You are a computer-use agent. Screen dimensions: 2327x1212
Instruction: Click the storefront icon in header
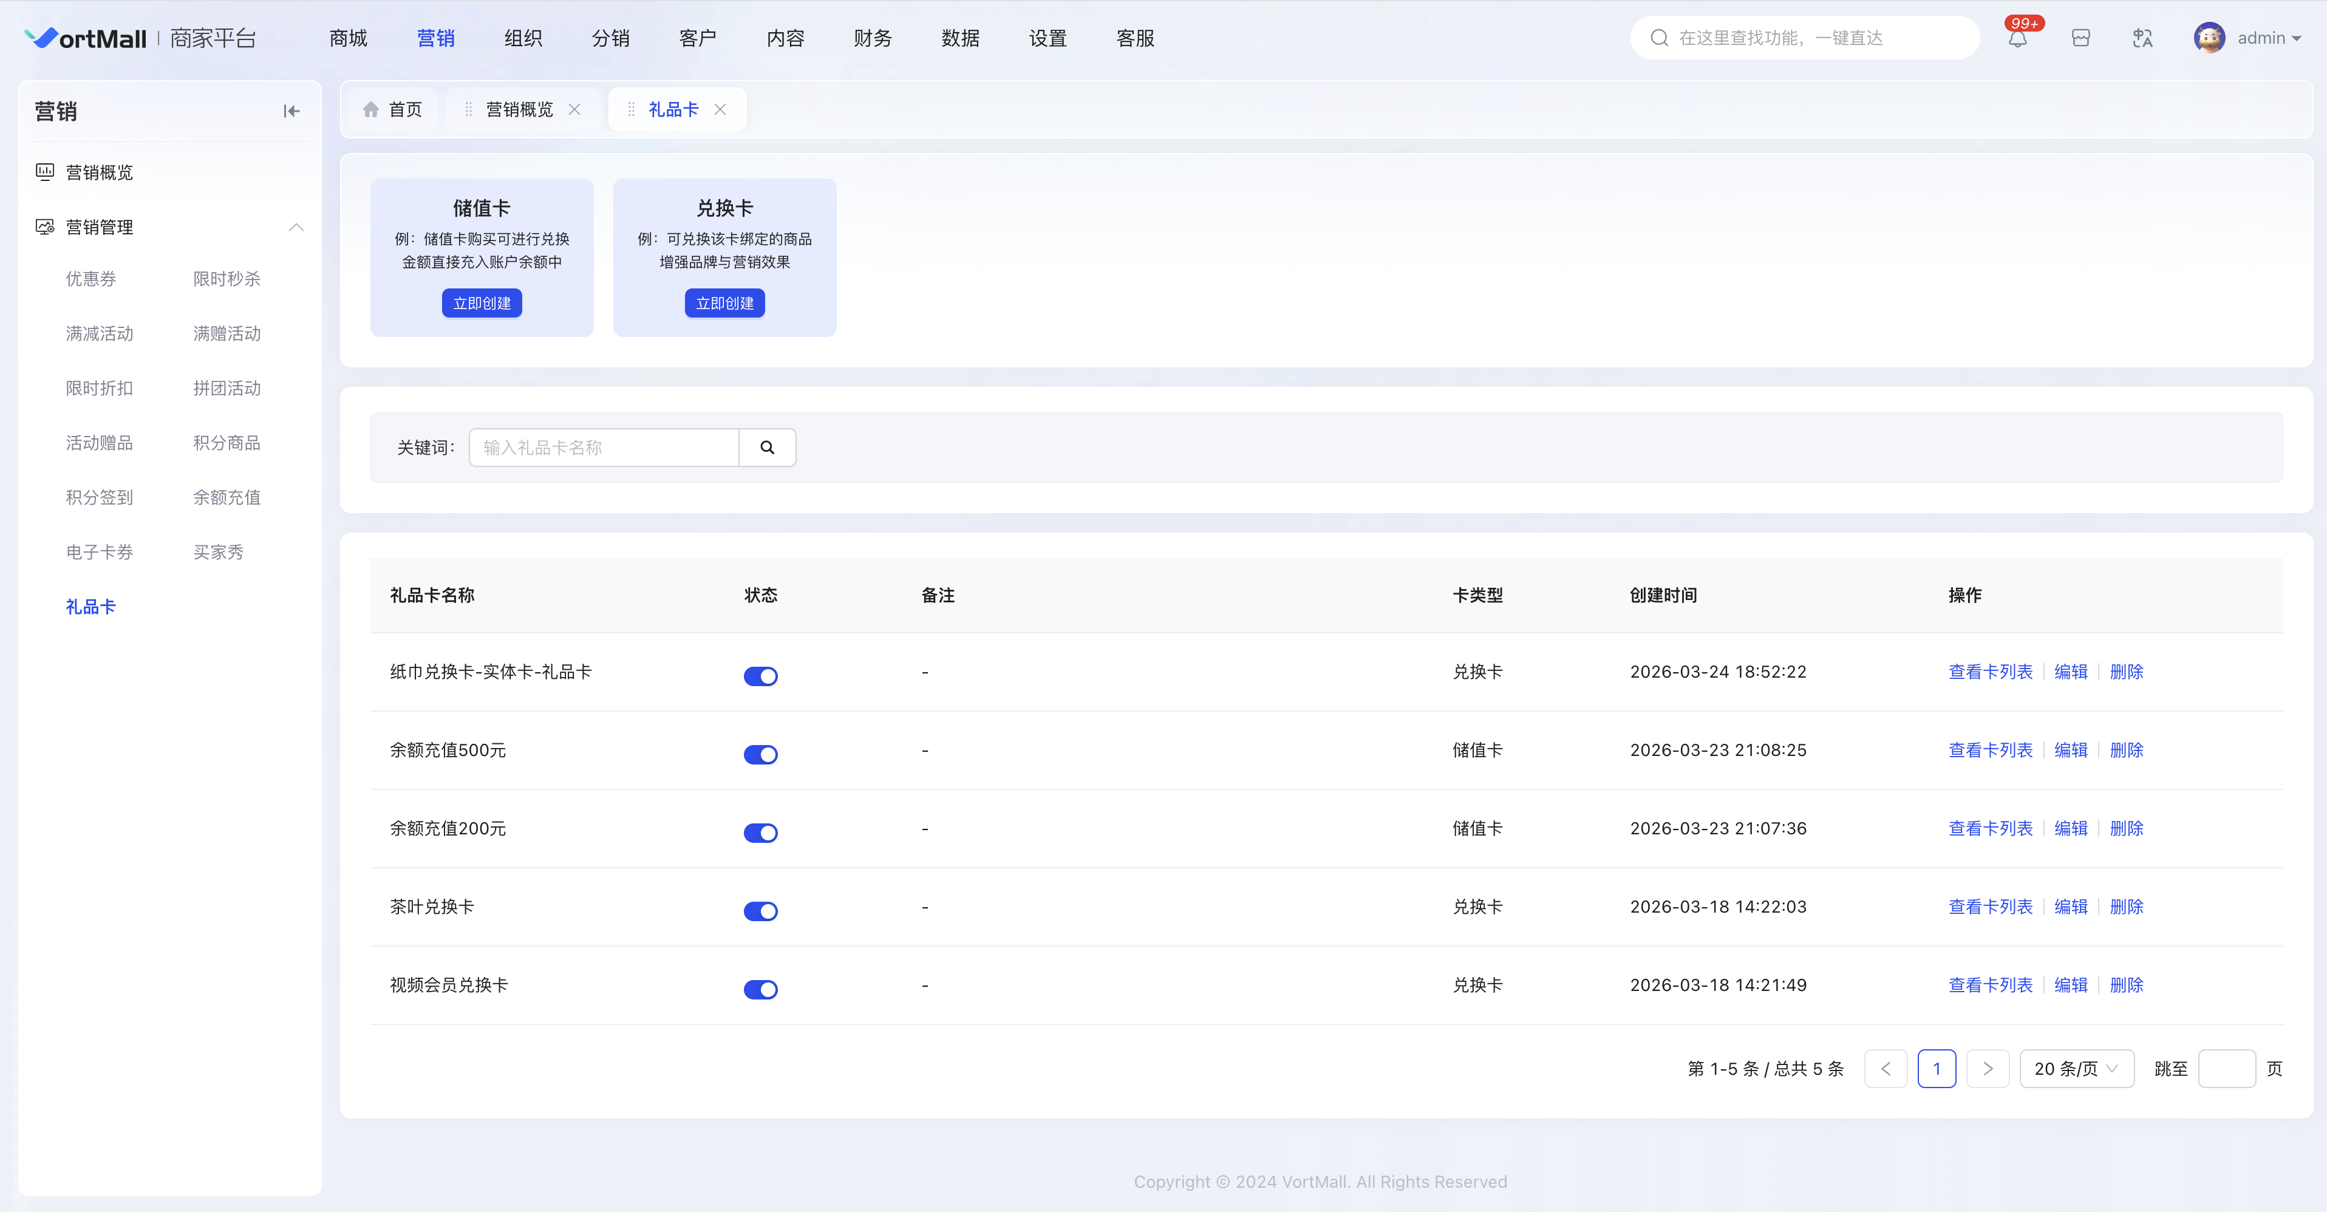[x=2080, y=38]
